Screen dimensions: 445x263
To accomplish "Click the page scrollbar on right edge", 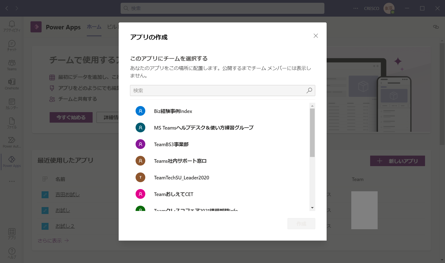I will [442, 94].
